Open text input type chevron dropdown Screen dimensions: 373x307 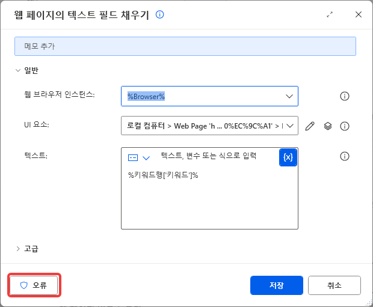[x=146, y=158]
